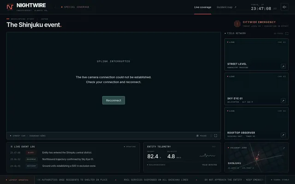
Task: Click the Entity Telemetry panel title
Action: click(159, 147)
